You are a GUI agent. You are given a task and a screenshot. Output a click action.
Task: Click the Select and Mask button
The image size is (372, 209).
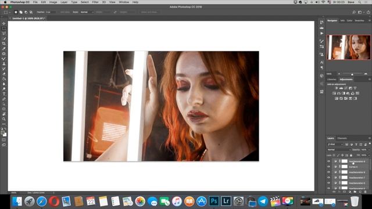[149, 12]
